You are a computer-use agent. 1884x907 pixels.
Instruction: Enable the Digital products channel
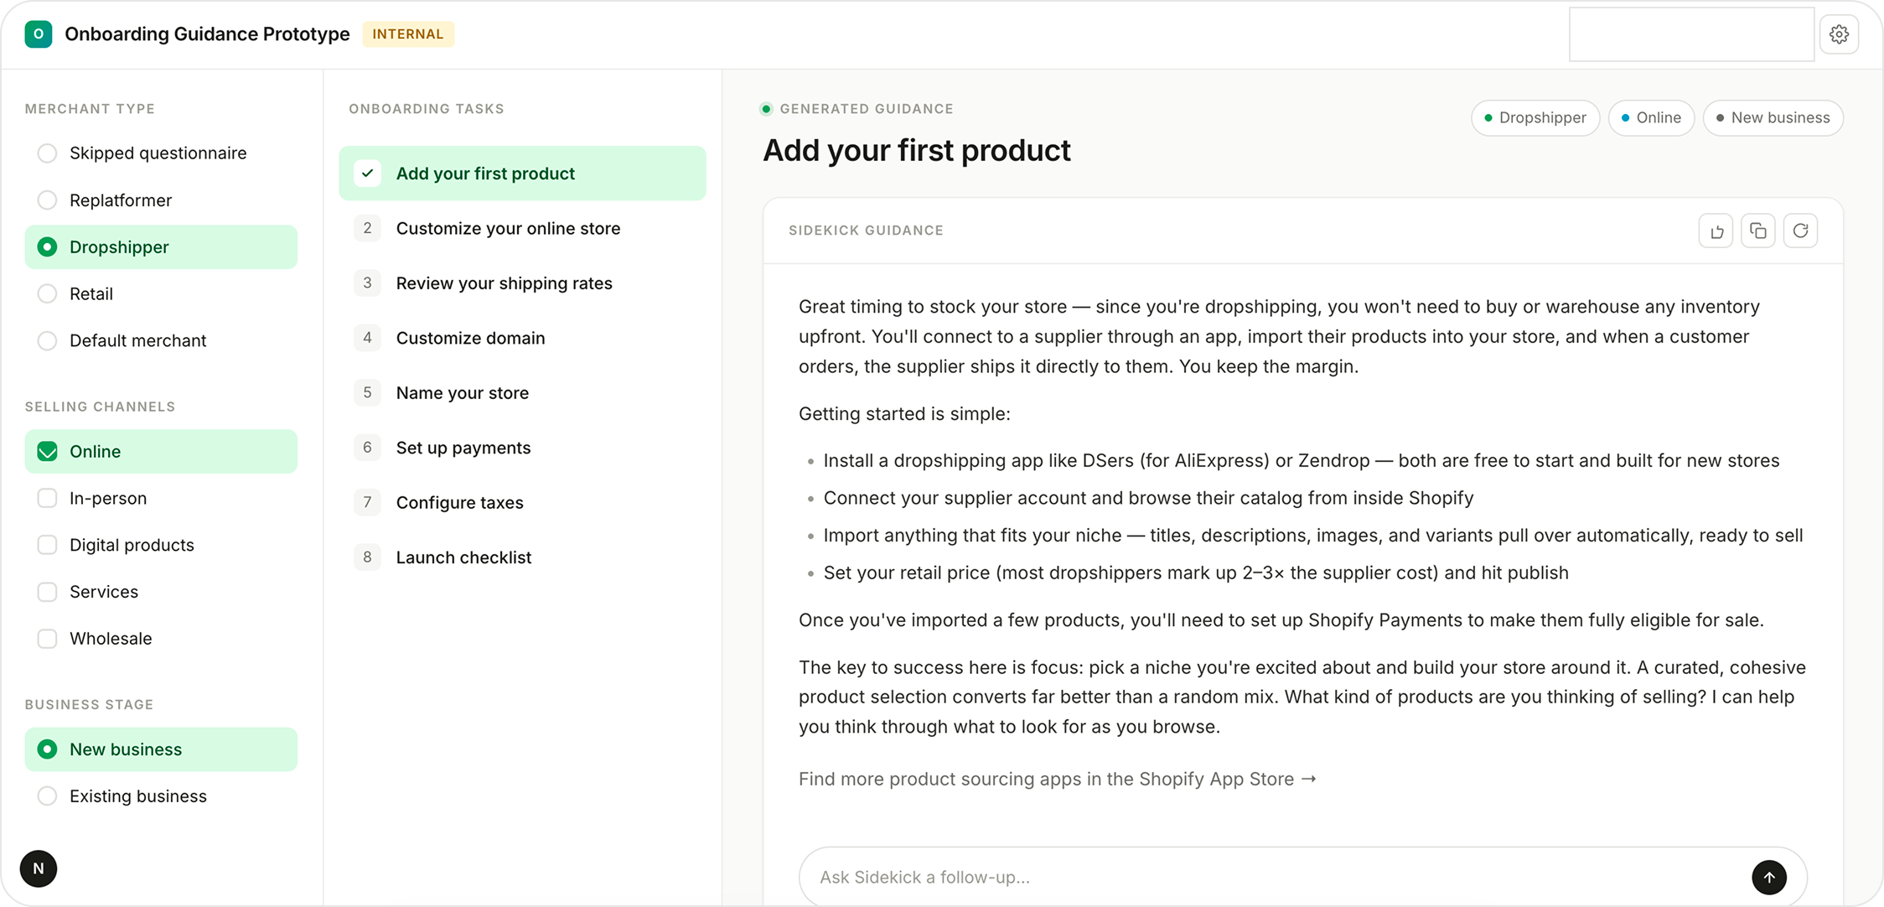pyautogui.click(x=161, y=546)
